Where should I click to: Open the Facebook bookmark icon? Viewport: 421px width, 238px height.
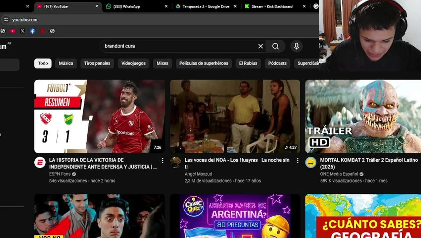[32, 31]
